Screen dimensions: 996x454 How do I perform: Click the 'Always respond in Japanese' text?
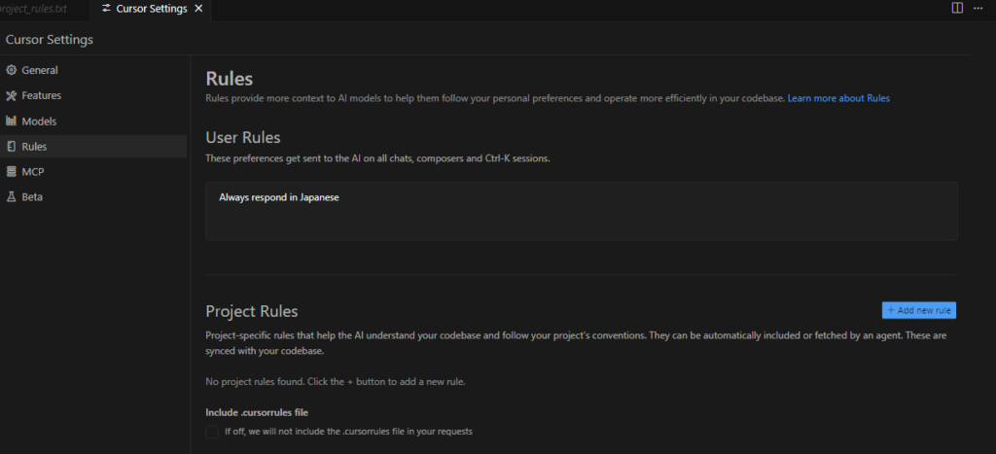279,197
